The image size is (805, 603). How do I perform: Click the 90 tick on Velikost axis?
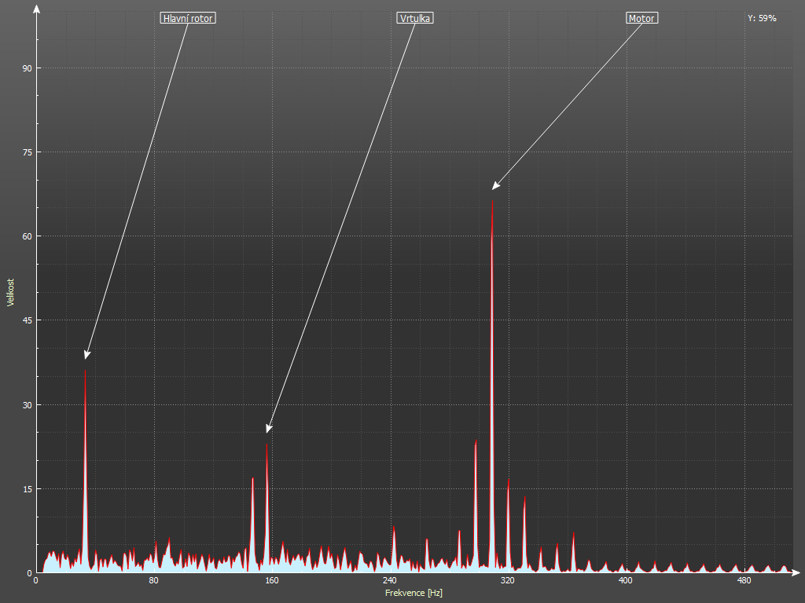pyautogui.click(x=26, y=68)
